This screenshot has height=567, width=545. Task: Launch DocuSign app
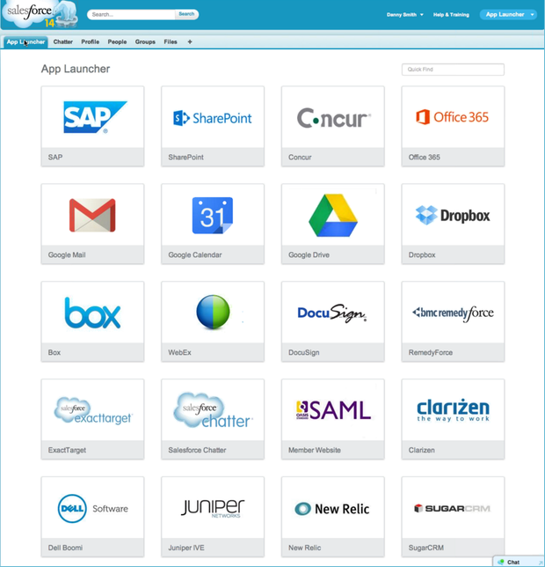click(333, 321)
